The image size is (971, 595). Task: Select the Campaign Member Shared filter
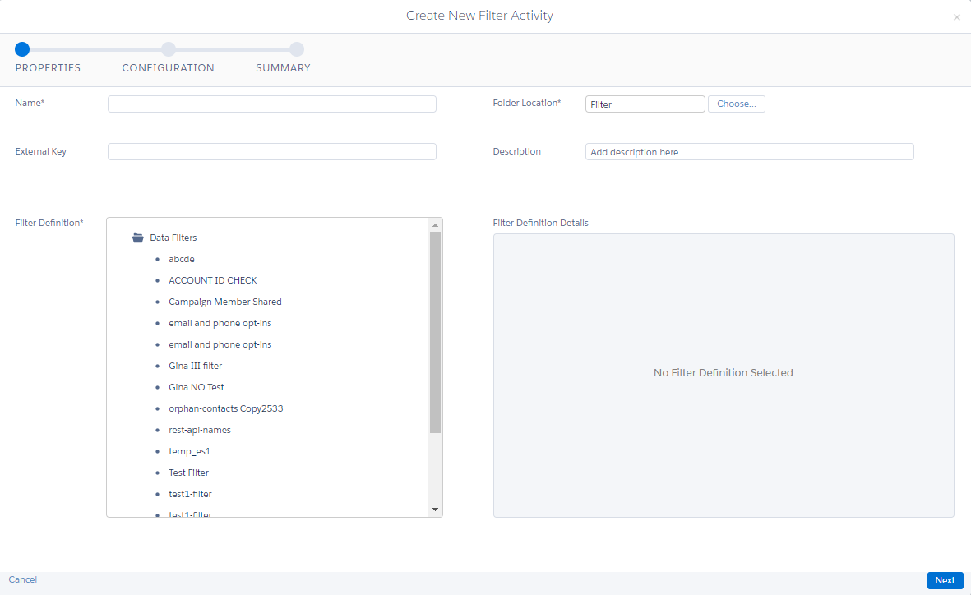[224, 302]
